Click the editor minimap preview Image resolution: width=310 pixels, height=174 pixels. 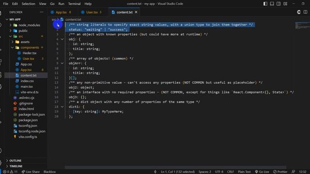pyautogui.click(x=302, y=26)
